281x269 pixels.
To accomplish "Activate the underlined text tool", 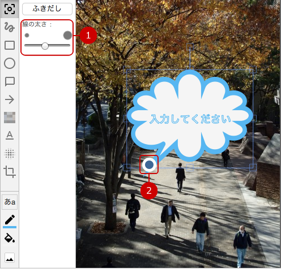I will click(10, 136).
